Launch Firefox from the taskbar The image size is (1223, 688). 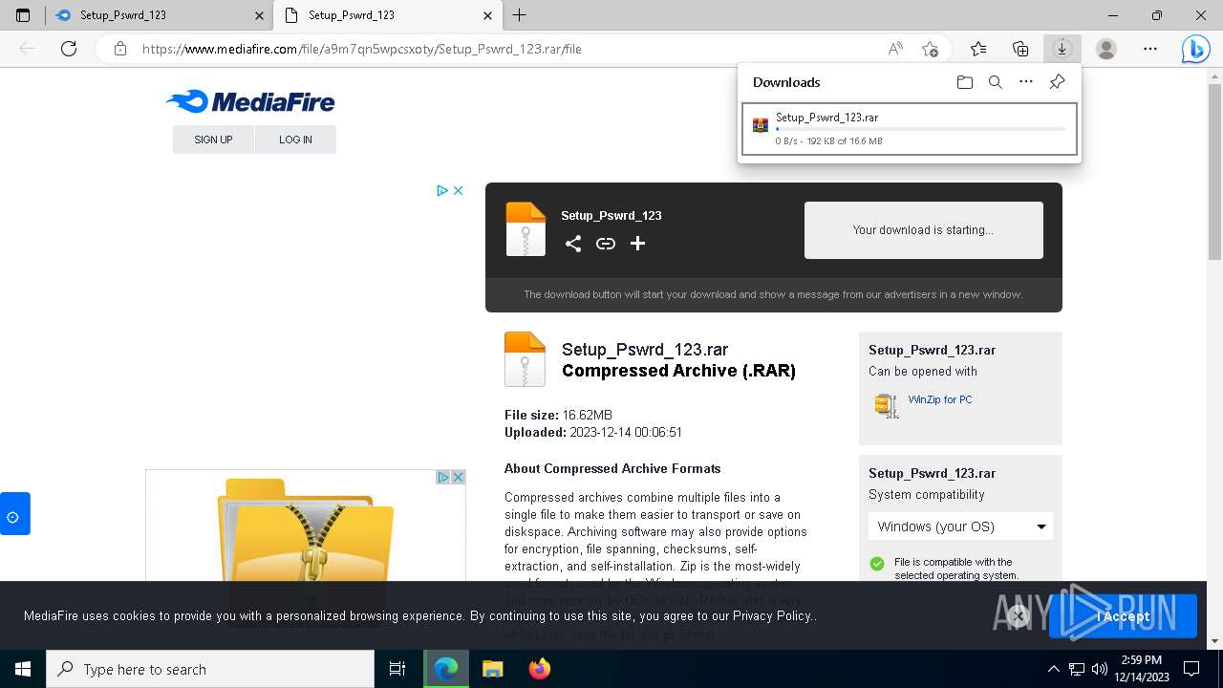540,669
